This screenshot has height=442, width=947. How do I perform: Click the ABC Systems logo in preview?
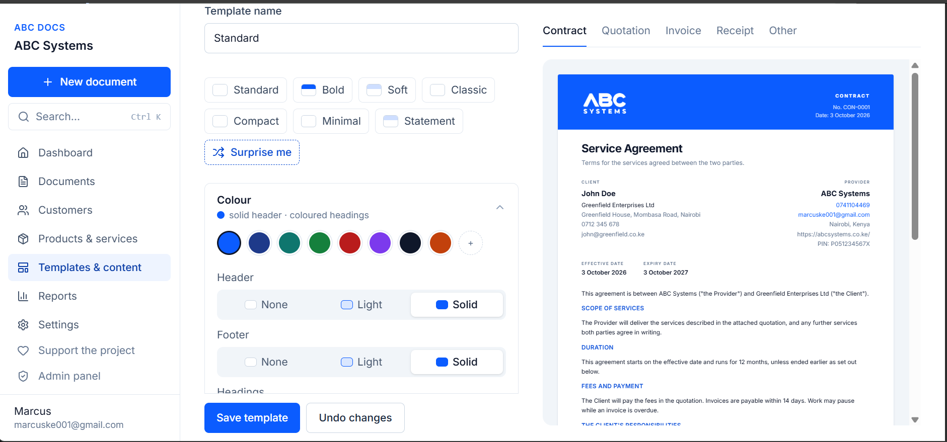pyautogui.click(x=605, y=104)
